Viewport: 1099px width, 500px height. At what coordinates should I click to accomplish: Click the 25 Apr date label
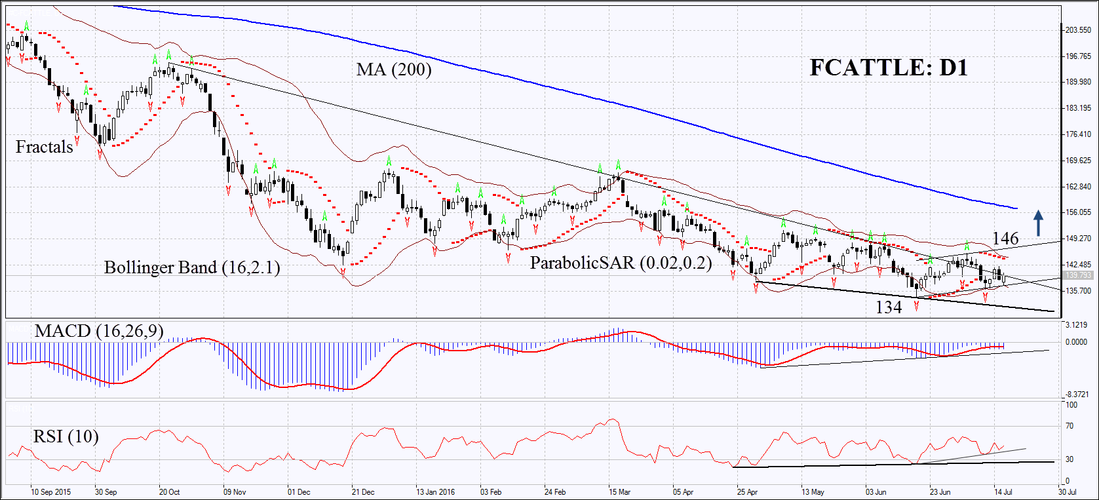pyautogui.click(x=747, y=491)
